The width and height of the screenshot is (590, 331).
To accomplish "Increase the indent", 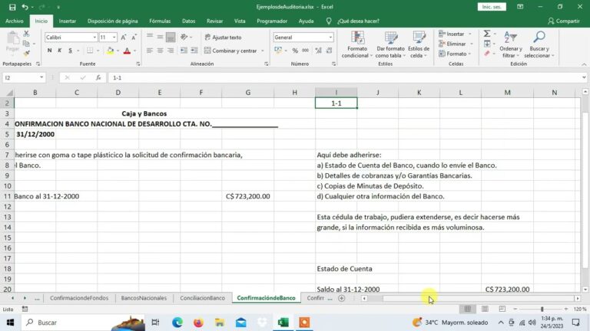I will click(194, 51).
